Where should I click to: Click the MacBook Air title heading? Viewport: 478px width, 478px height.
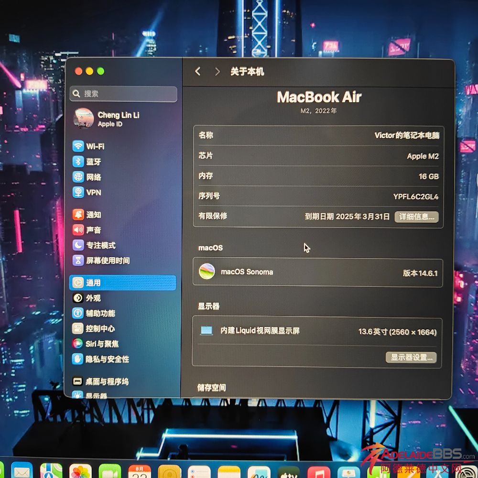click(319, 97)
